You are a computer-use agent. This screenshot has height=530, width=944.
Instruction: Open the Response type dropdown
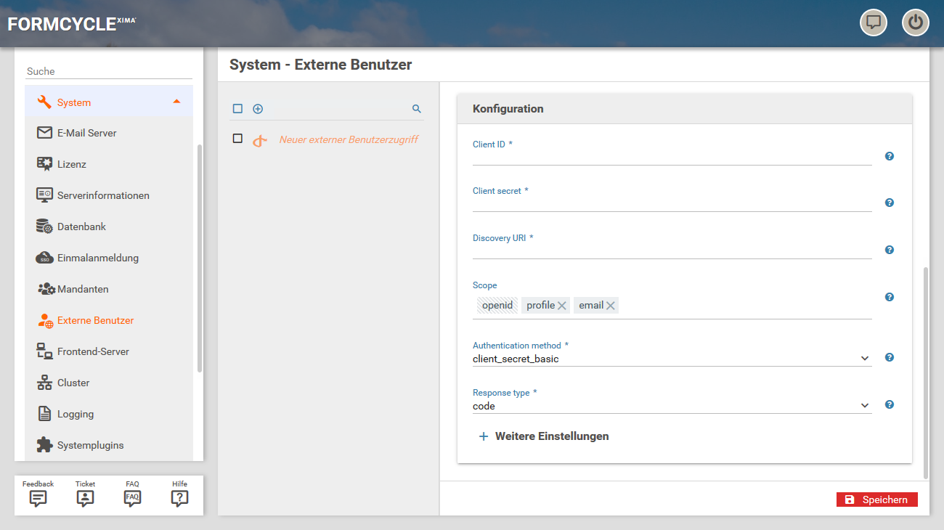(672, 406)
